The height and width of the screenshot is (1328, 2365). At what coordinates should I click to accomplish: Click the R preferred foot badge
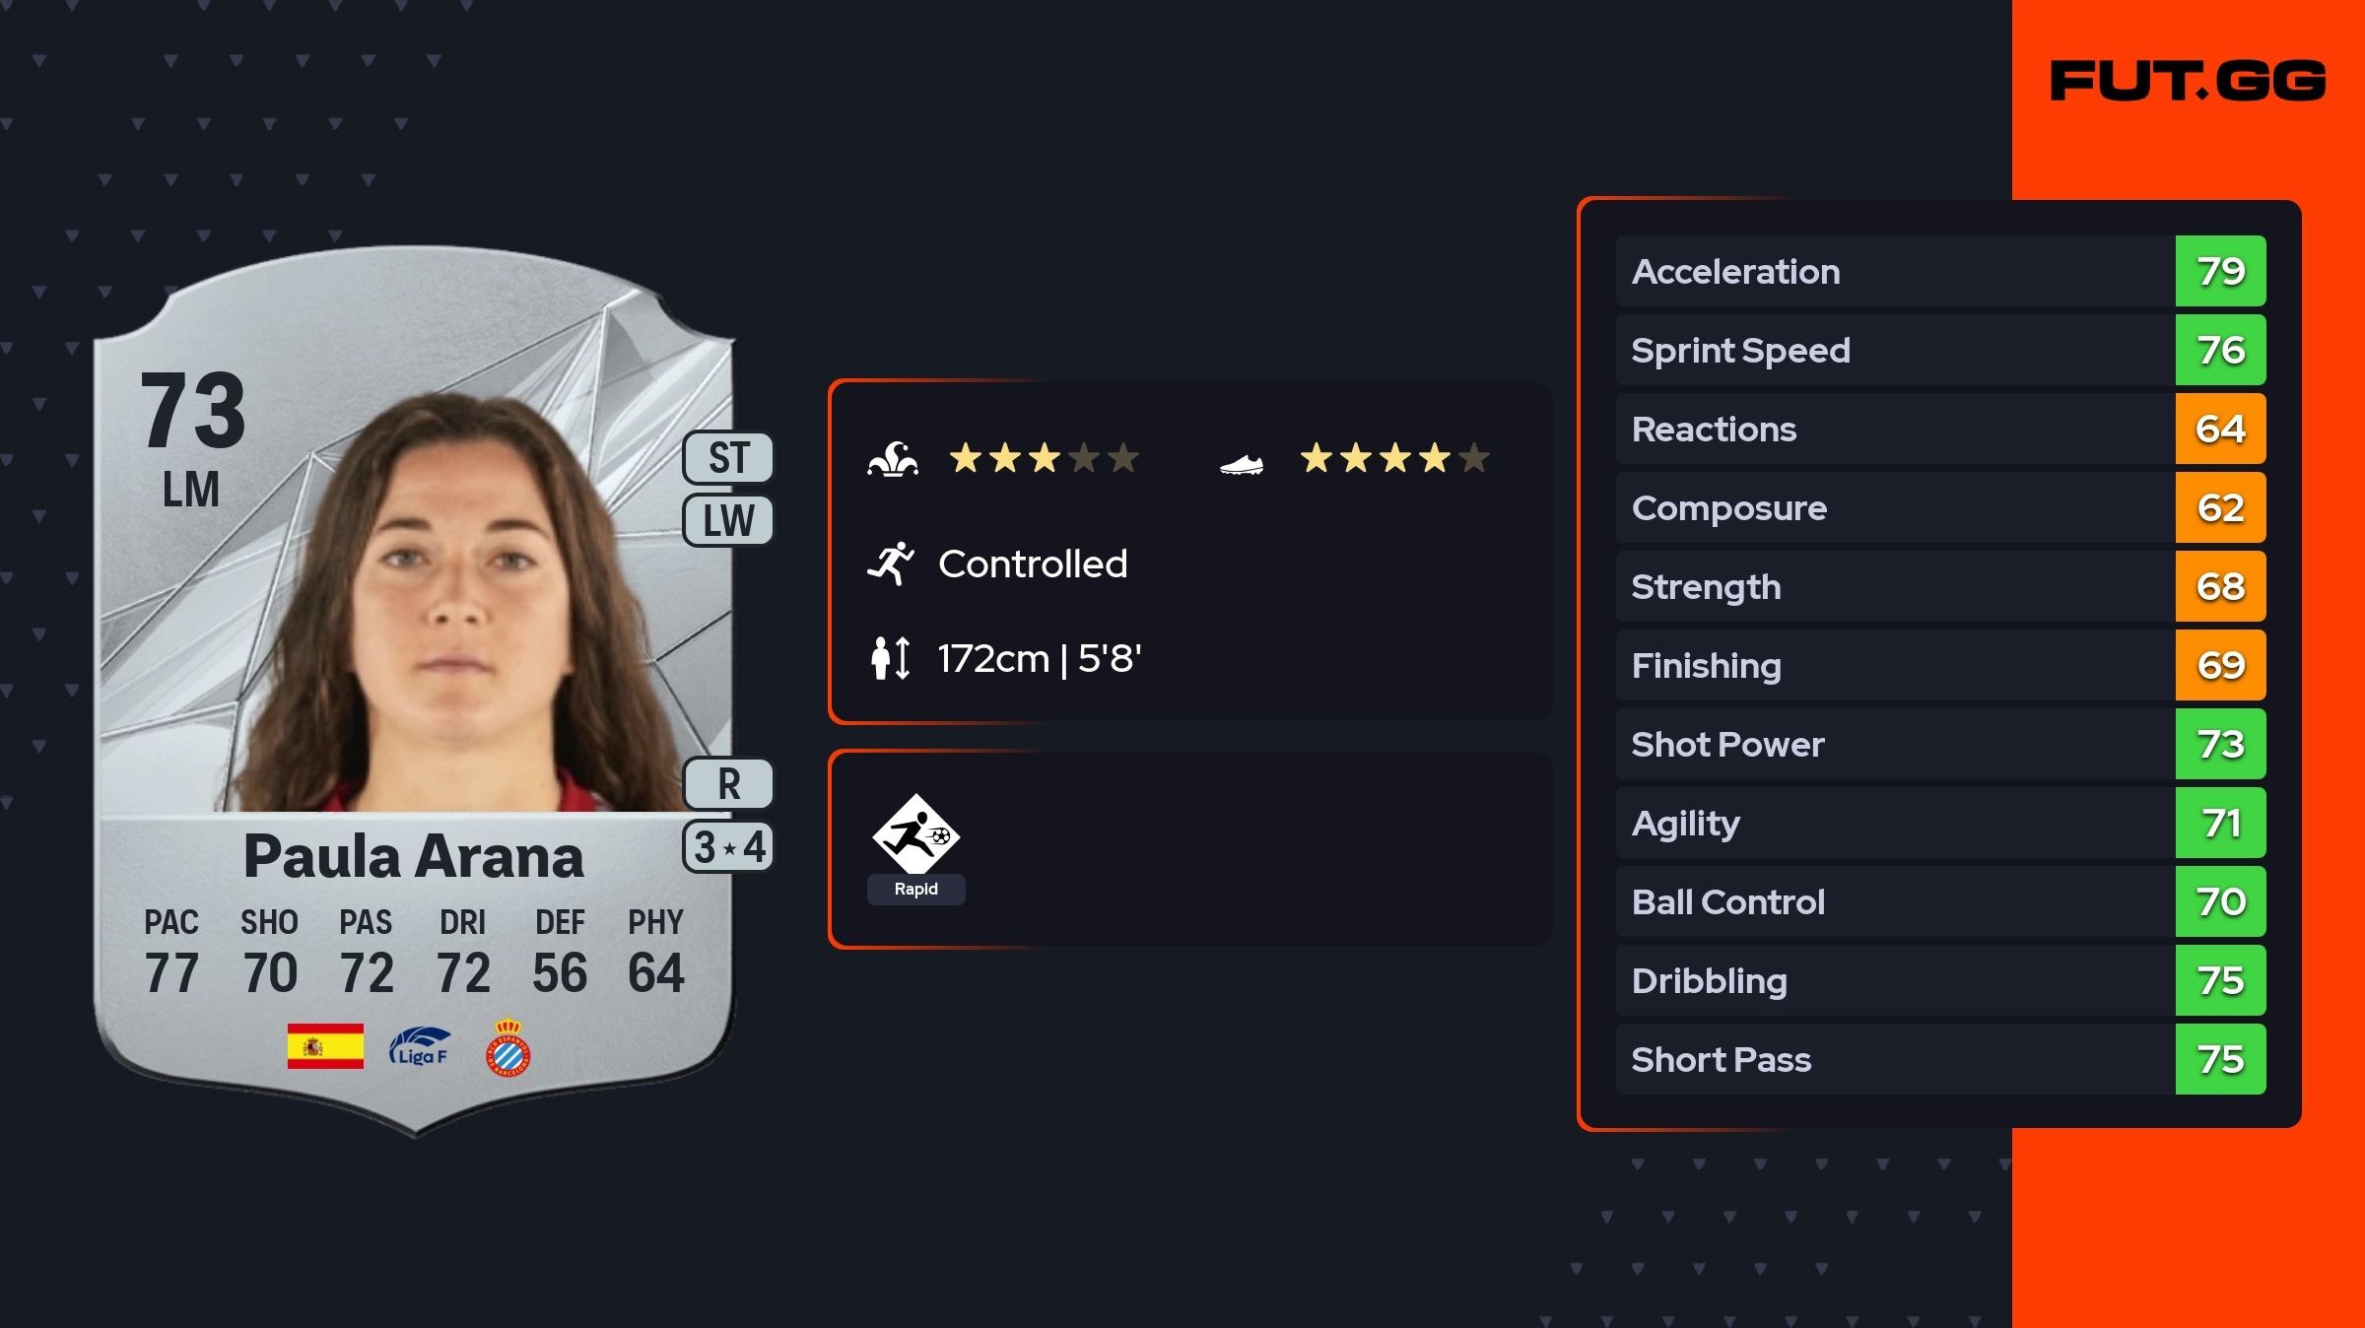728,784
